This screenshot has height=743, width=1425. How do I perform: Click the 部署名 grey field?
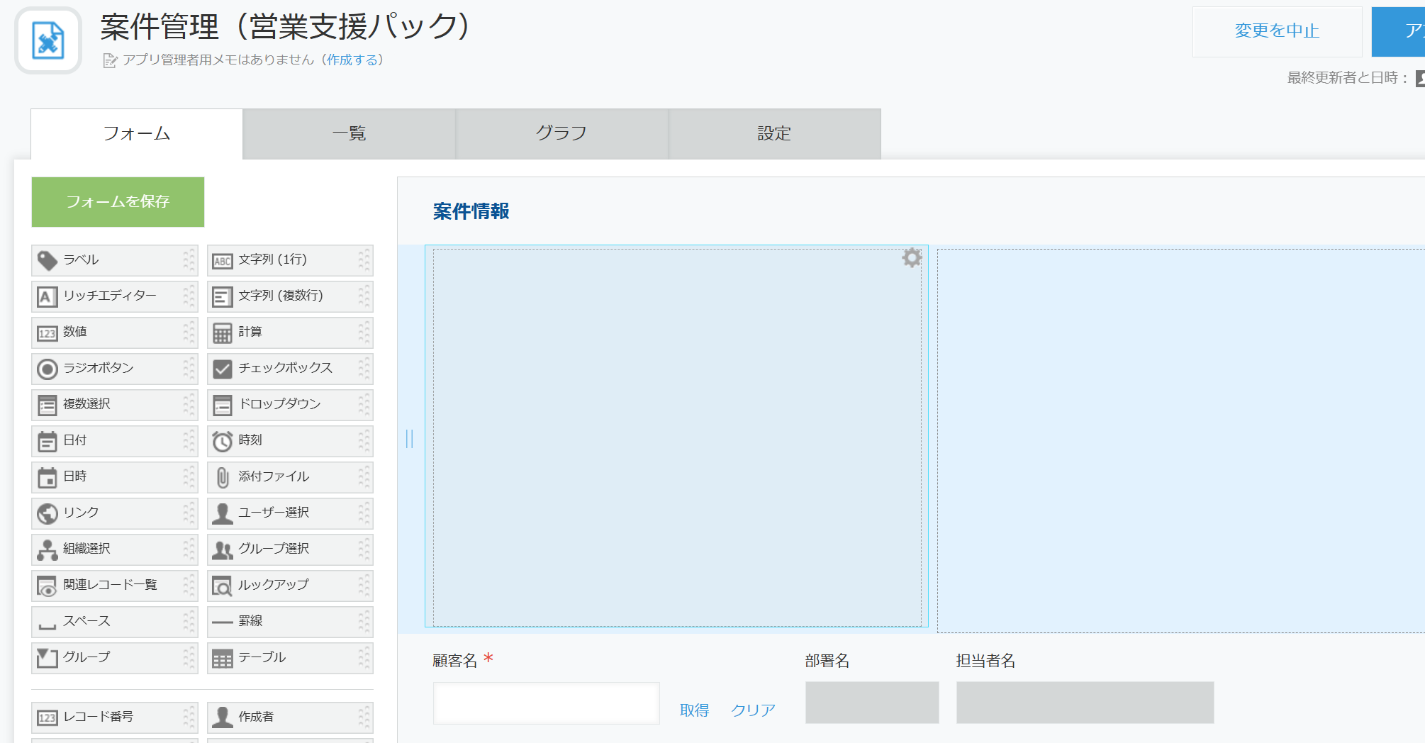872,703
